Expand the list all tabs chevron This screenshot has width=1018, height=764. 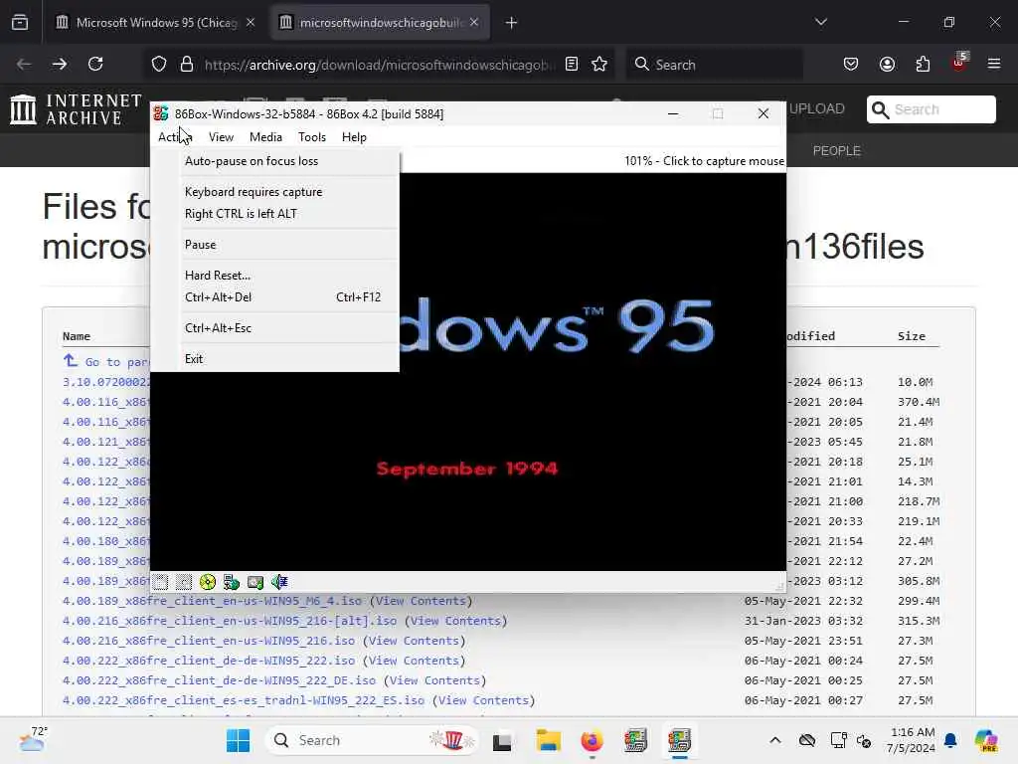[x=821, y=23]
